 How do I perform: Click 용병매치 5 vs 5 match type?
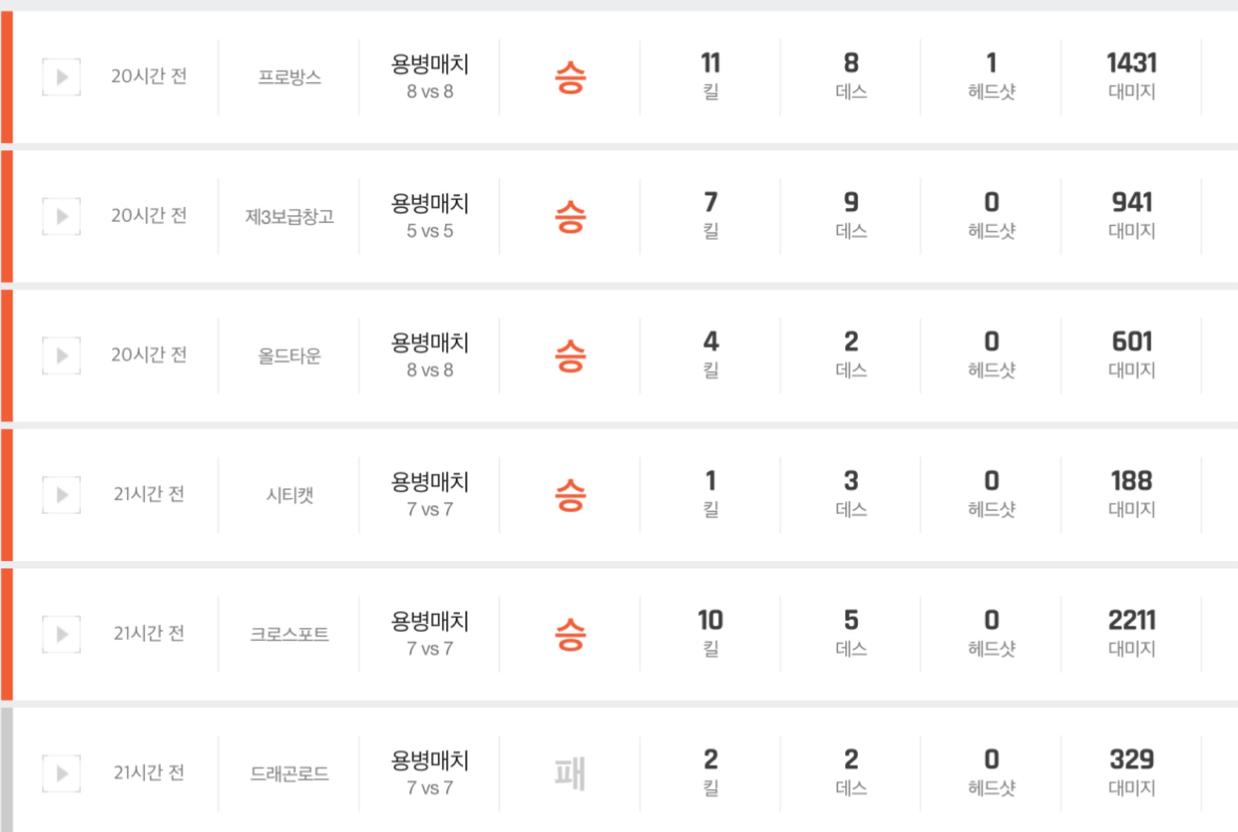pos(430,216)
